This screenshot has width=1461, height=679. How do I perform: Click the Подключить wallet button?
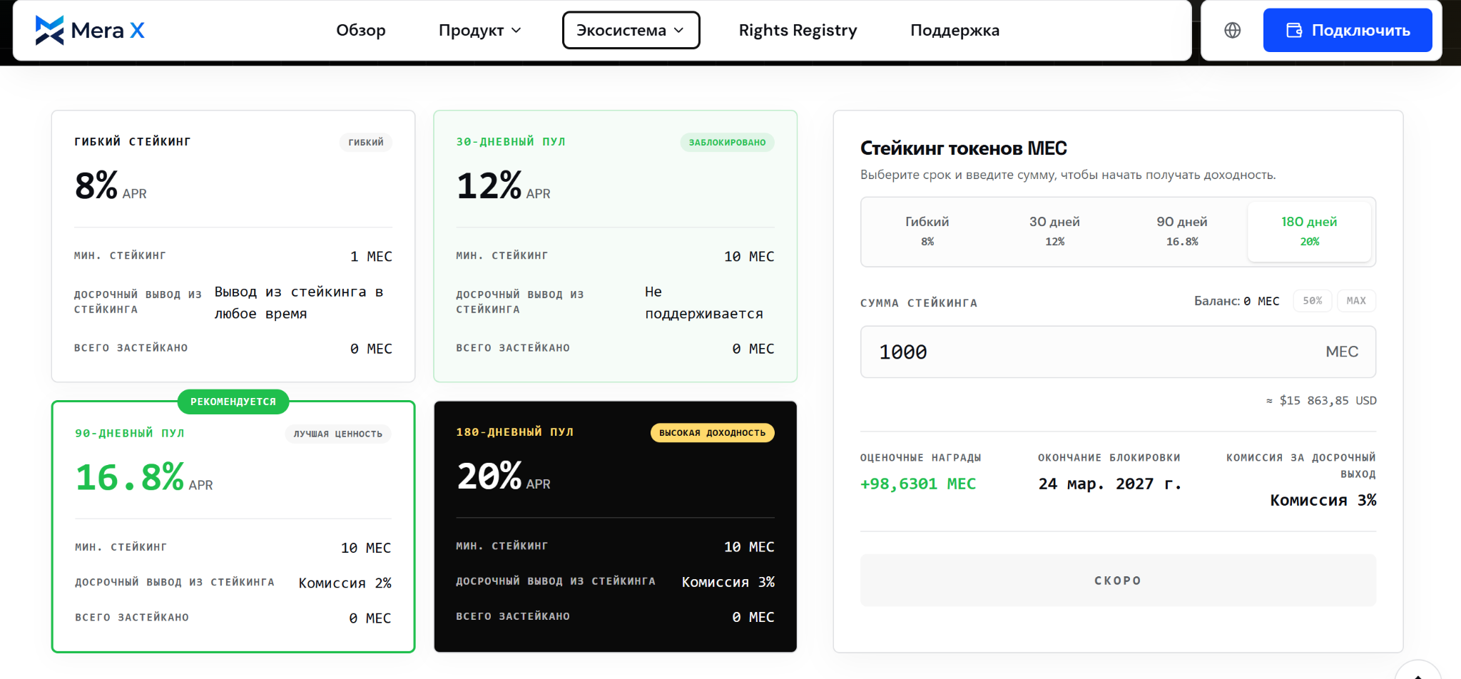pos(1347,30)
